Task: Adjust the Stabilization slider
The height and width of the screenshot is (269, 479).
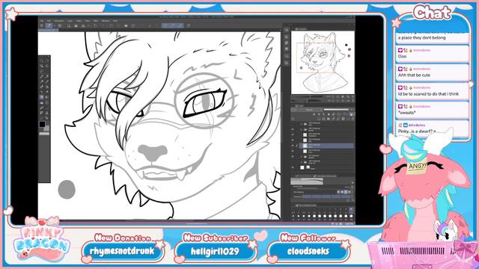Action: (326, 197)
